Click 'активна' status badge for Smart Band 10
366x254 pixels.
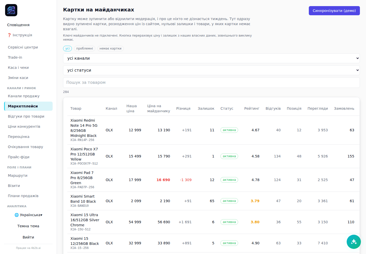click(229, 201)
